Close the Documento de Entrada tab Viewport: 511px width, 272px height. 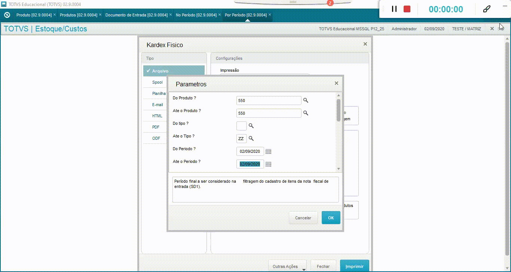coord(171,15)
